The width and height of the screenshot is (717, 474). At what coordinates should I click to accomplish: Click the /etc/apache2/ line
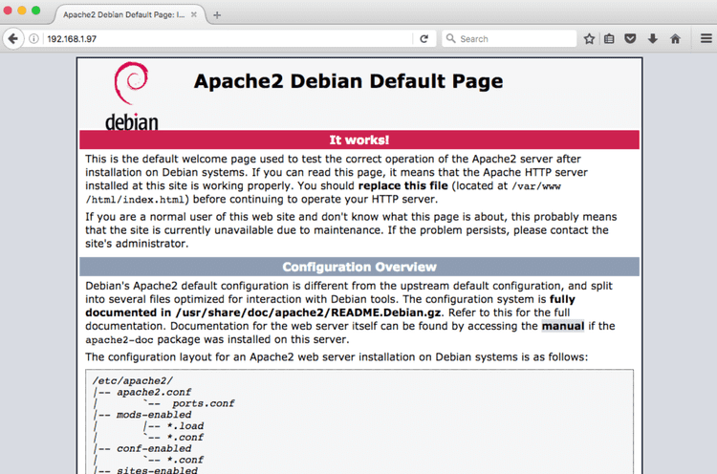coord(133,381)
